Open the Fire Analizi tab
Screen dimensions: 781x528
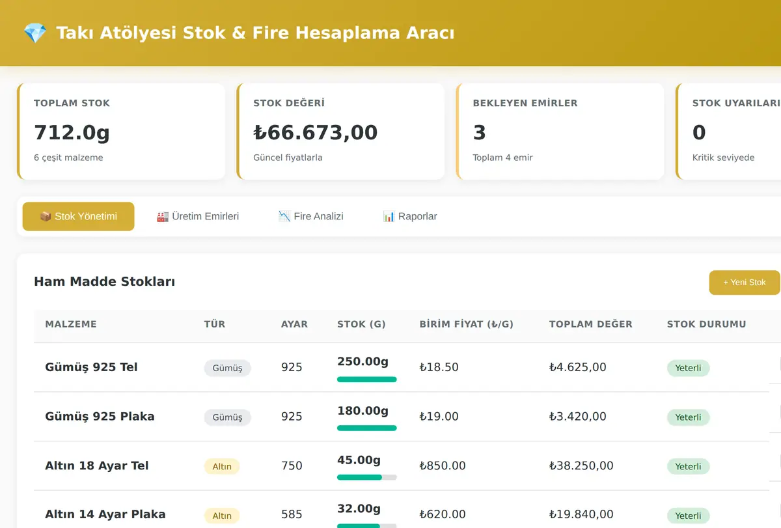[311, 216]
